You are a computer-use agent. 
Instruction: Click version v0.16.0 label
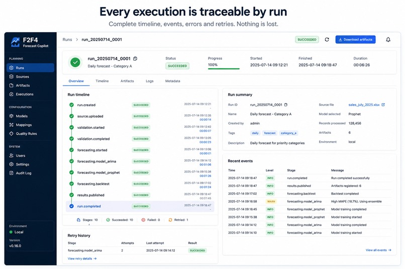click(x=15, y=246)
